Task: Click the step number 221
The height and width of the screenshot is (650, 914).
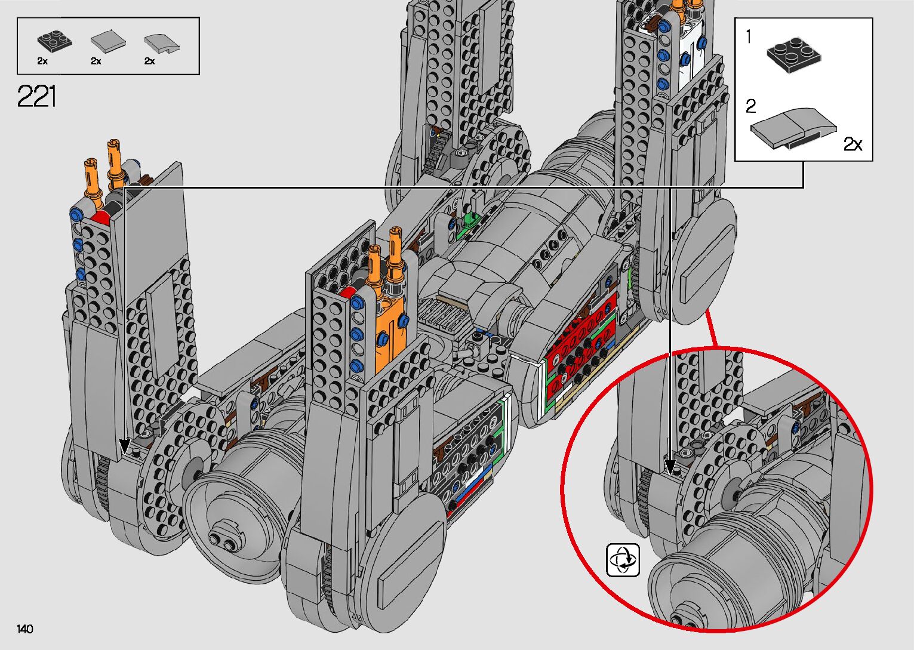Action: coord(37,97)
